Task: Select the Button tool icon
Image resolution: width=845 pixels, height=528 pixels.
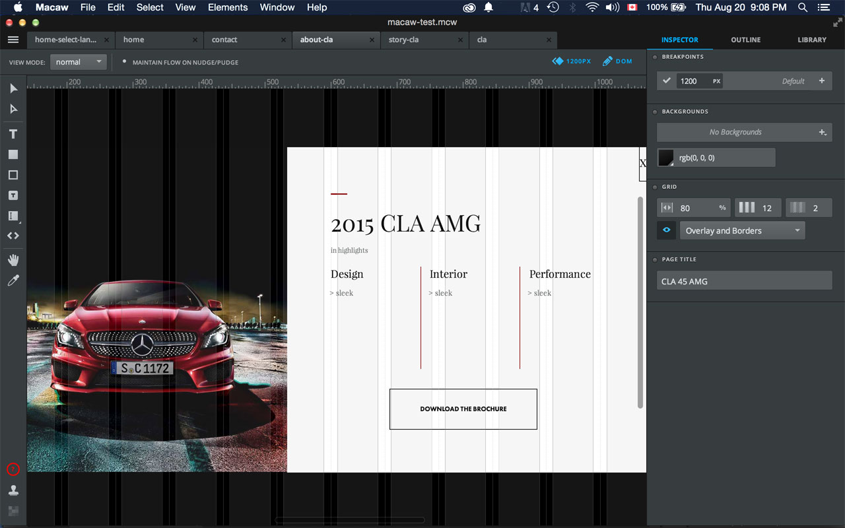Action: (x=13, y=195)
